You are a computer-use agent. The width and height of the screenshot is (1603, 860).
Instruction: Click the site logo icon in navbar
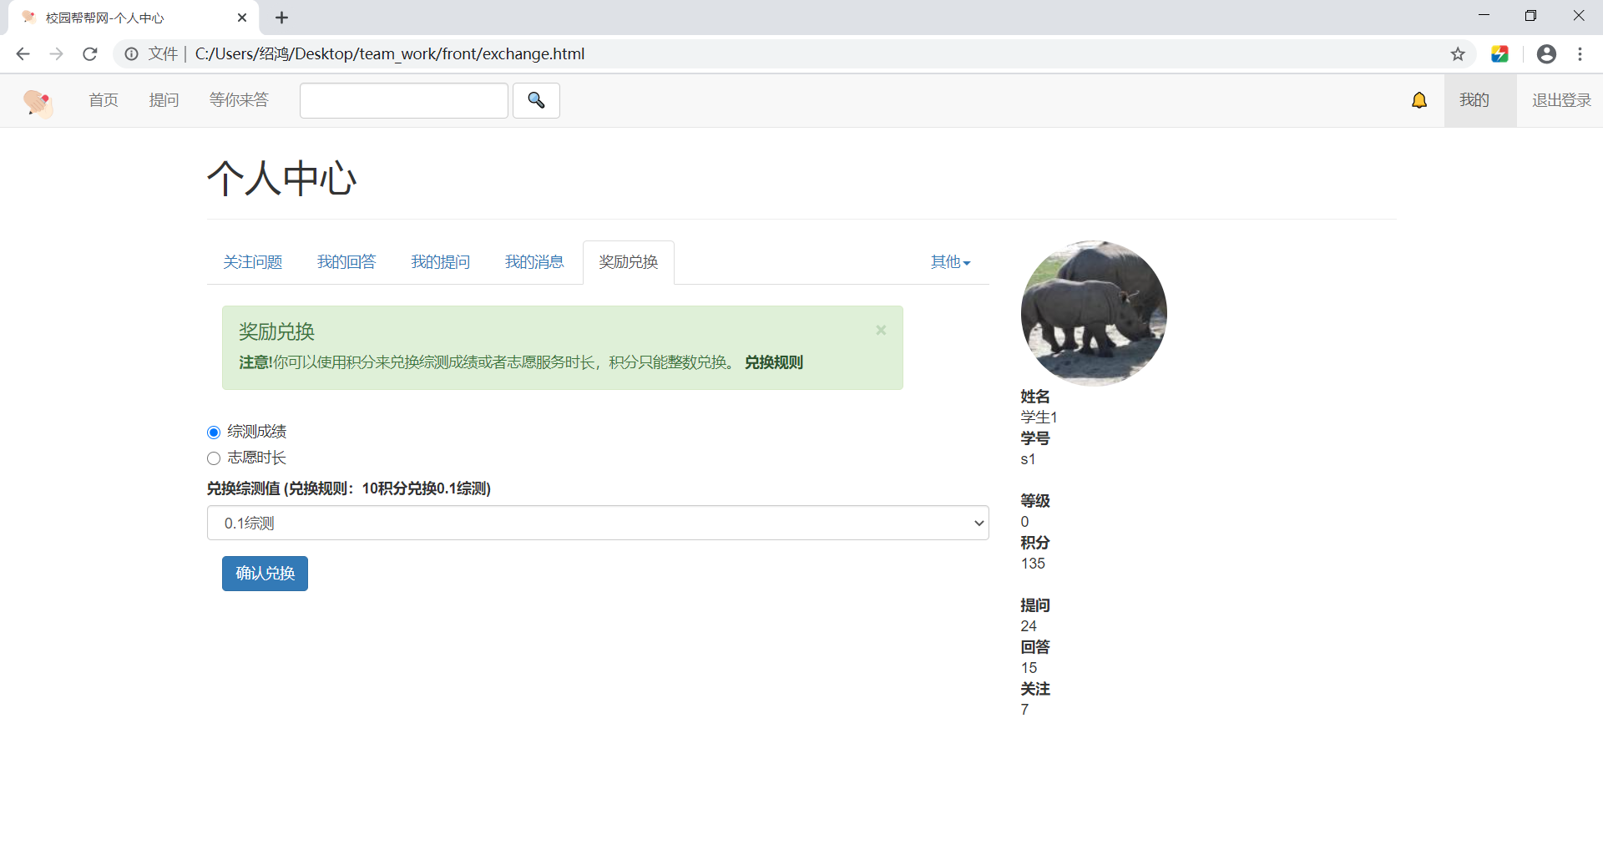[38, 103]
